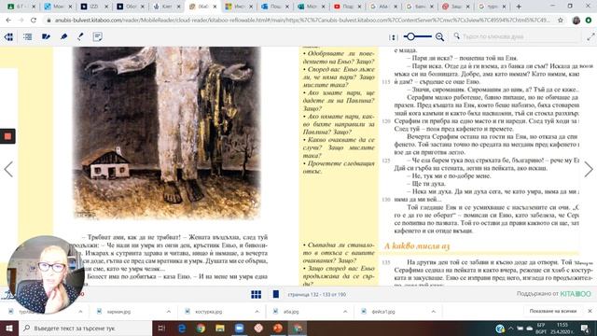
Task: Click the book illustration of the barefoot figure
Action: click(x=167, y=133)
